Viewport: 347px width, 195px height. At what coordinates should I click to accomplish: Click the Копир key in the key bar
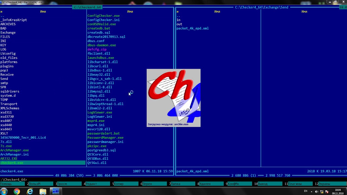point(126,184)
